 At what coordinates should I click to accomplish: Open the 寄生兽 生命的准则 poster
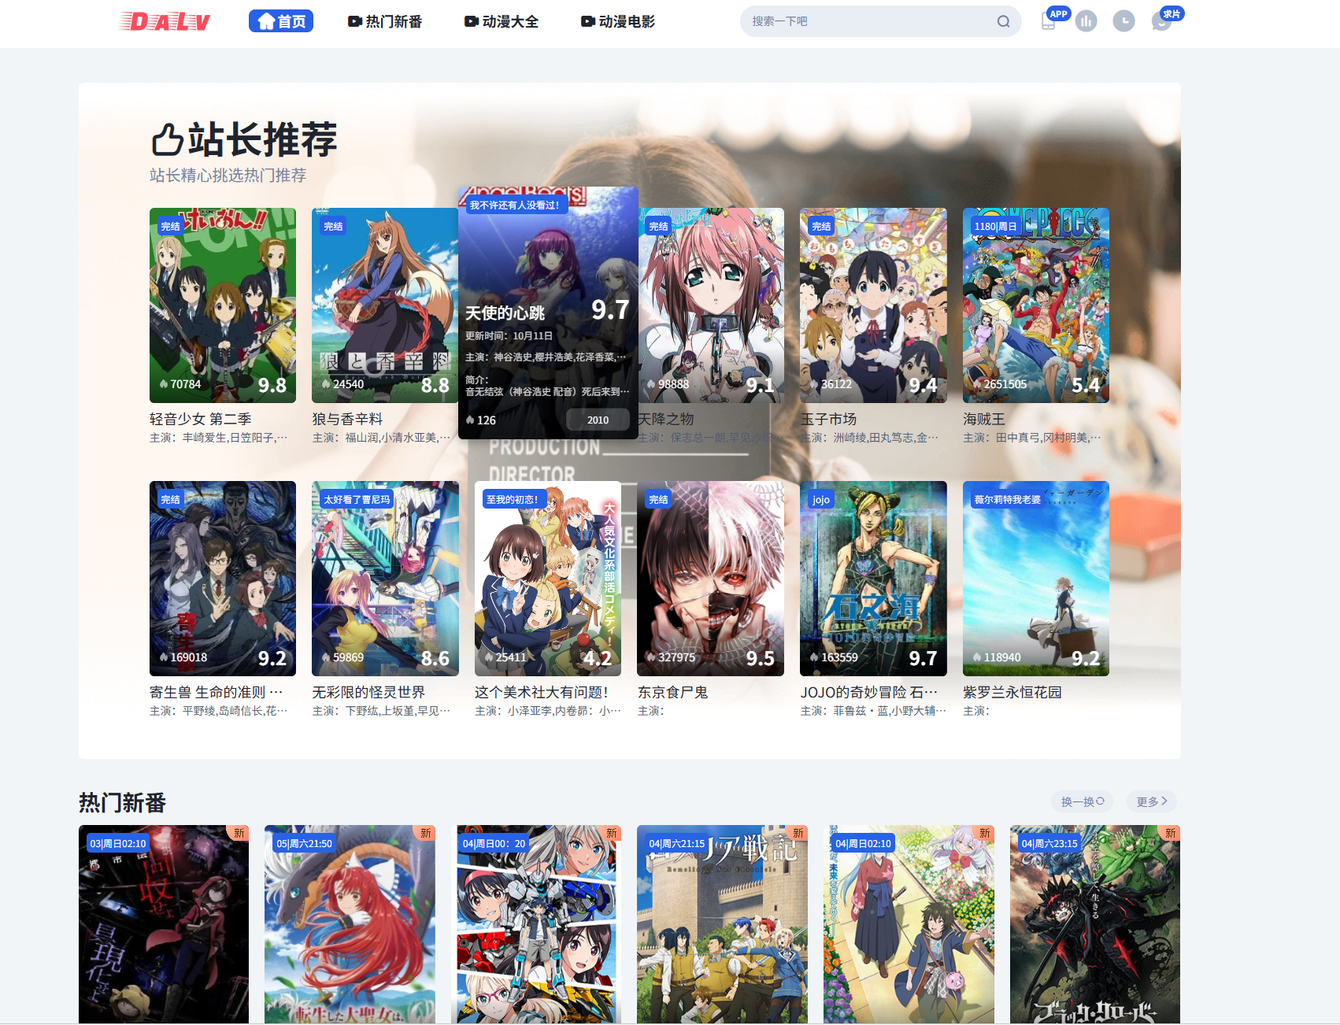[x=223, y=579]
